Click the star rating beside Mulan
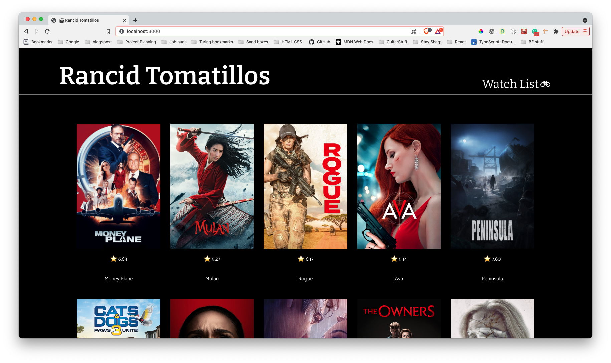This screenshot has width=611, height=363. point(212,259)
